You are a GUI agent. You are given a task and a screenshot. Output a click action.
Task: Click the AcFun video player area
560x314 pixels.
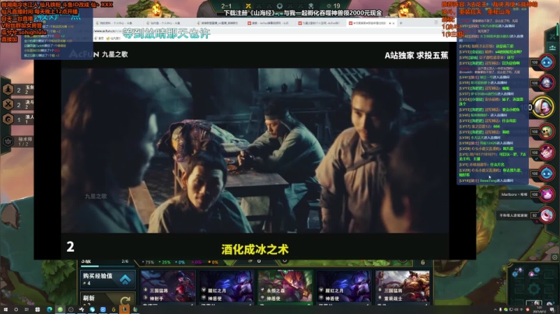coord(254,150)
